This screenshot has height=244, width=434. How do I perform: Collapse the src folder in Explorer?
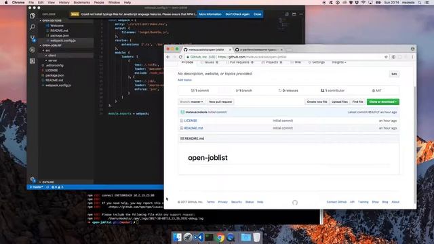pyautogui.click(x=47, y=51)
